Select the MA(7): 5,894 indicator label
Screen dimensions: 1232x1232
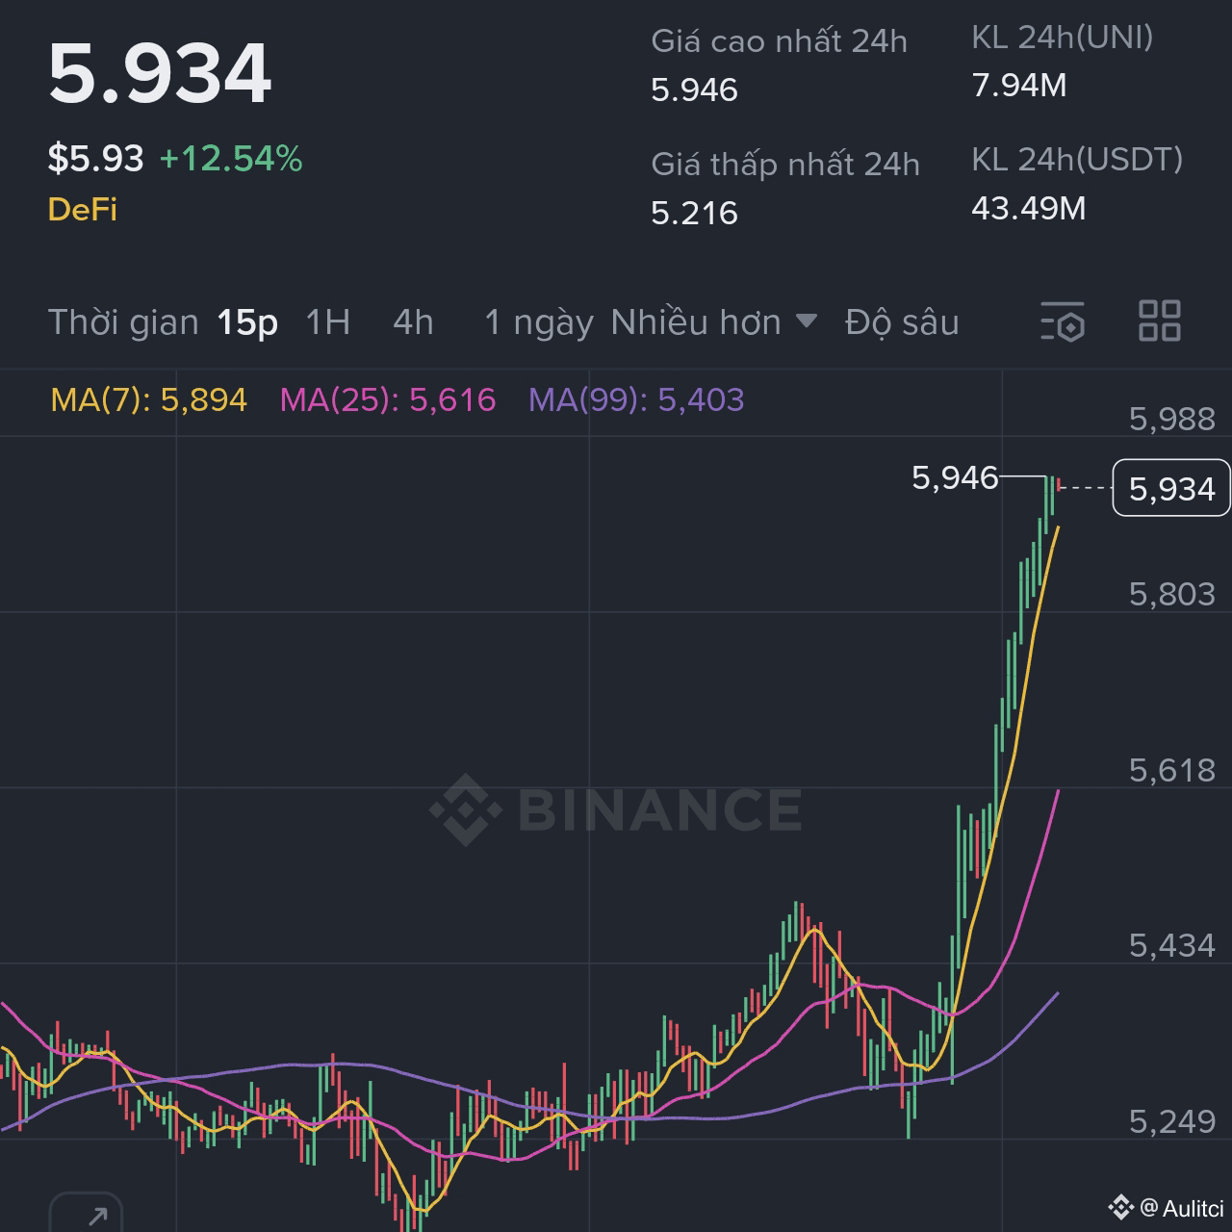click(x=149, y=399)
